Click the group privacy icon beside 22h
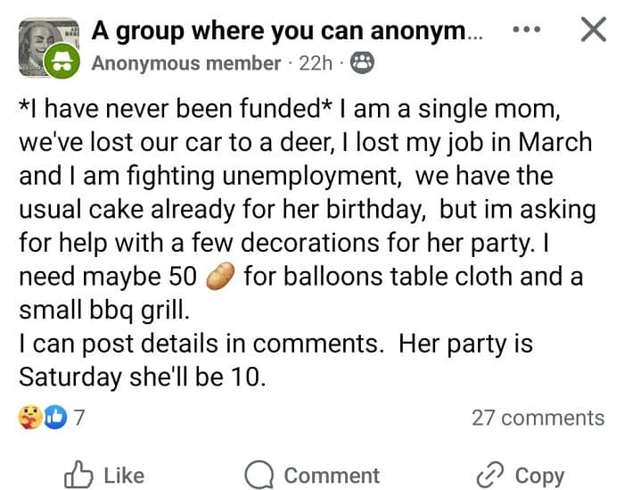 [x=362, y=62]
